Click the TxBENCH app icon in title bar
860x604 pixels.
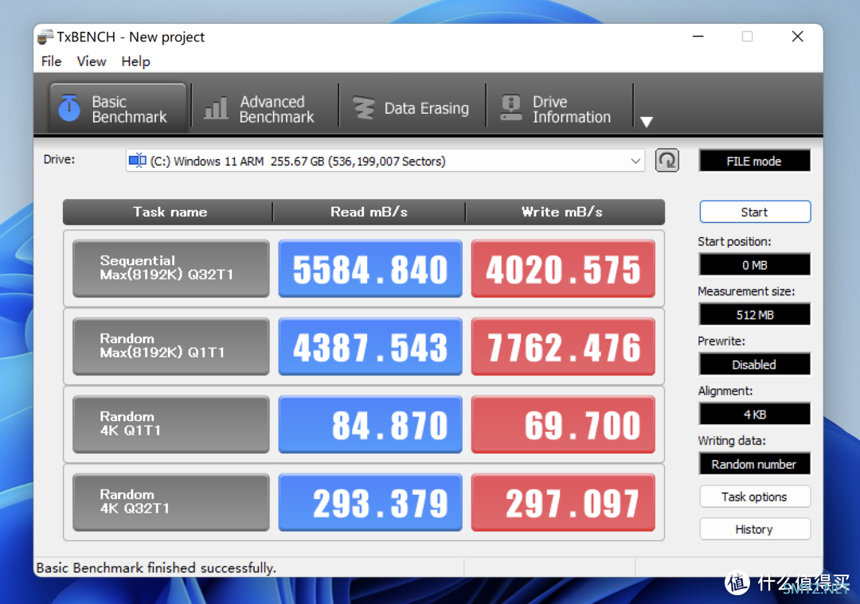tap(45, 37)
